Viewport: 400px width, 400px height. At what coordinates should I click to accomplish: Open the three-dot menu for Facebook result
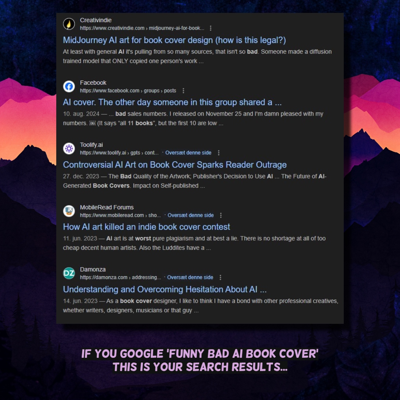[183, 91]
